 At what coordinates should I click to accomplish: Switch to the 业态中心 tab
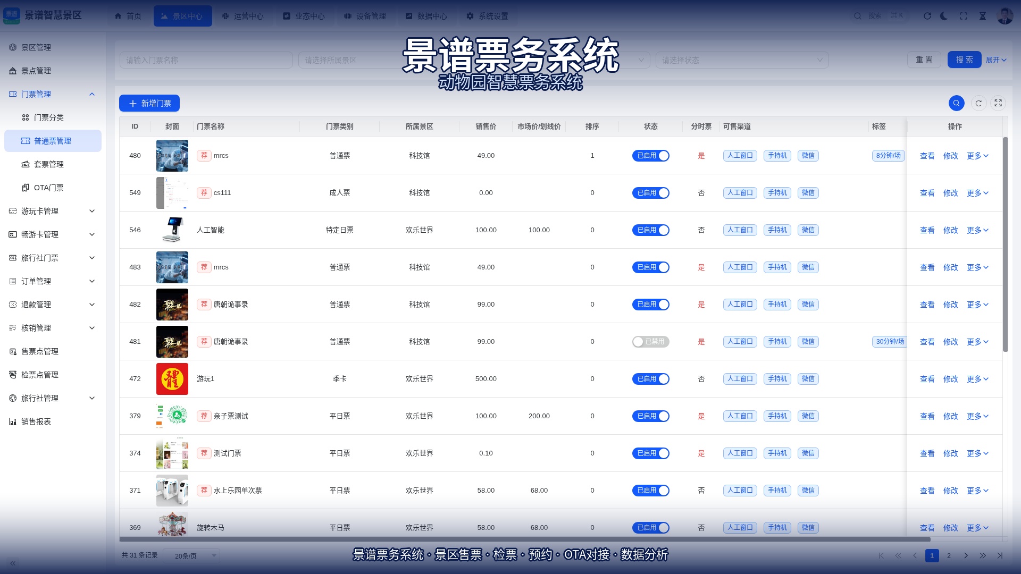(x=304, y=16)
